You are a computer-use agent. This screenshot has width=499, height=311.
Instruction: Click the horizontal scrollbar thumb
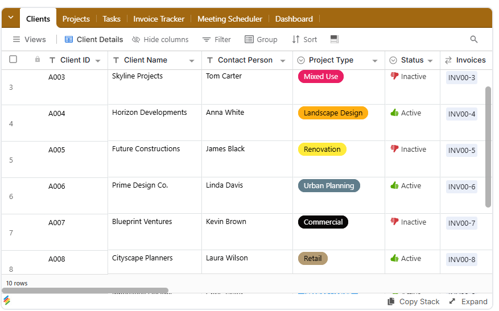pyautogui.click(x=85, y=291)
